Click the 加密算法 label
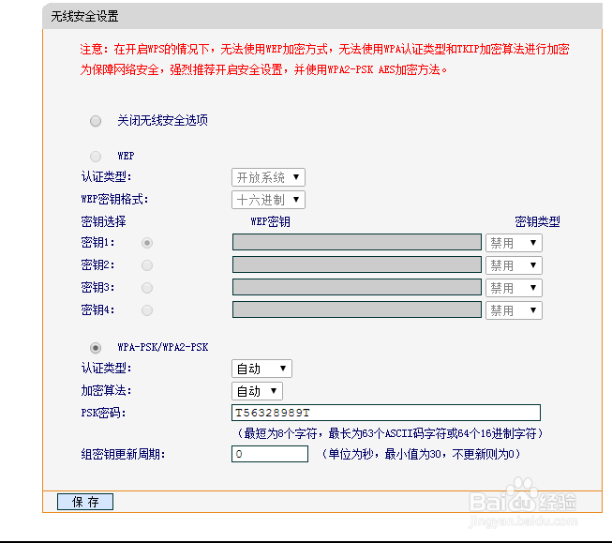Screen dimensions: 612x543 coord(106,391)
